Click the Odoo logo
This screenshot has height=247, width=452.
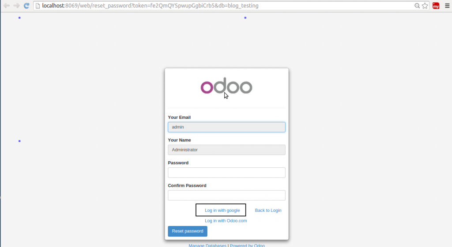coord(226,86)
